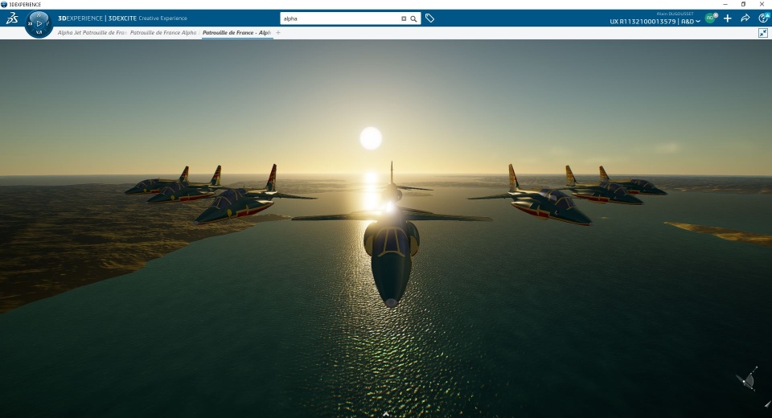Open the tag (6WTags) icon
This screenshot has width=772, height=418.
(x=429, y=18)
